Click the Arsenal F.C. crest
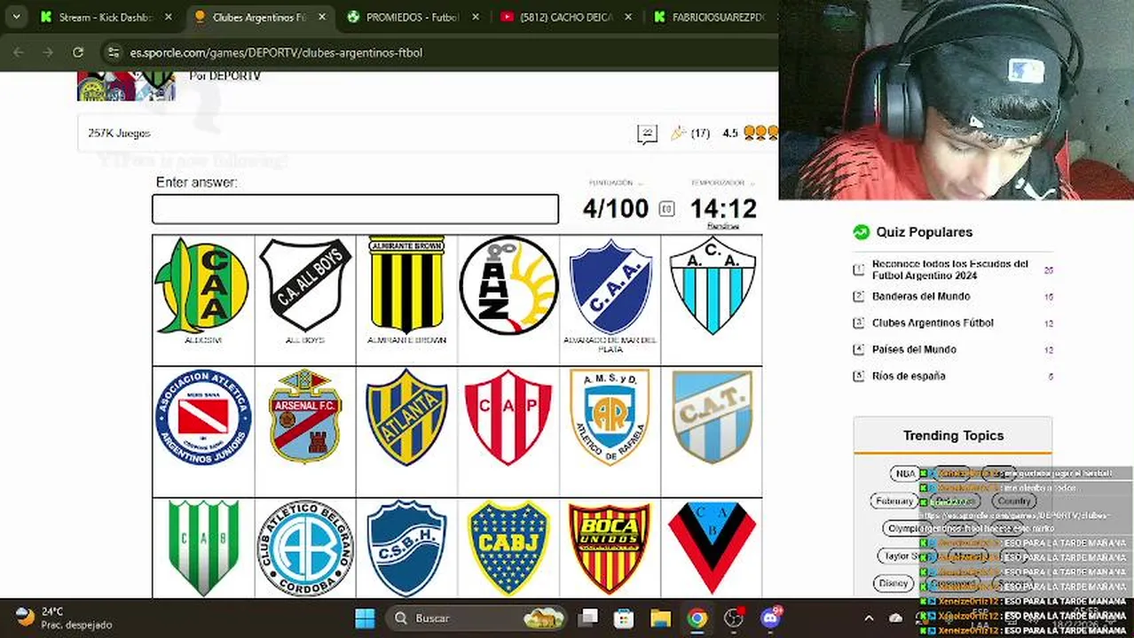This screenshot has height=638, width=1134. point(305,416)
